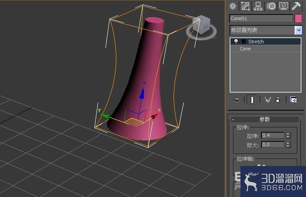
Task: Open Configure Modifier Sets
Action: tap(293, 100)
